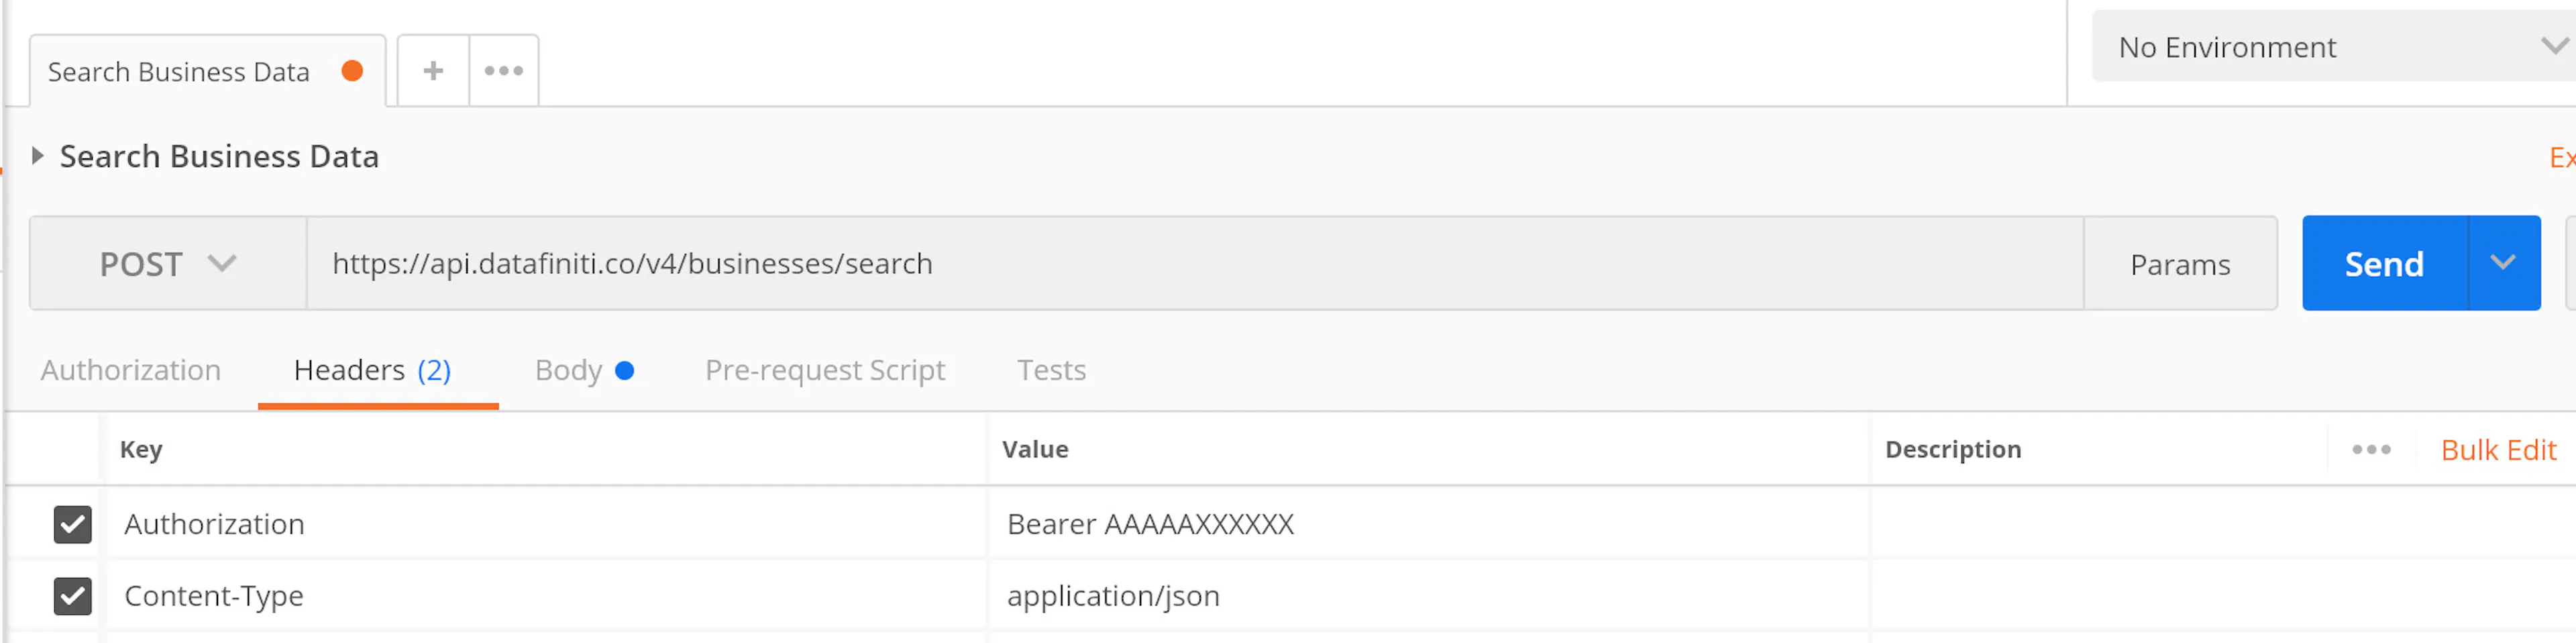Open the POST method selector
The image size is (2576, 643).
coord(168,263)
